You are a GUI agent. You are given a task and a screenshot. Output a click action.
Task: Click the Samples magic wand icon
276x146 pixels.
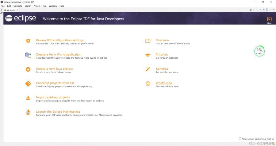pos(148,69)
